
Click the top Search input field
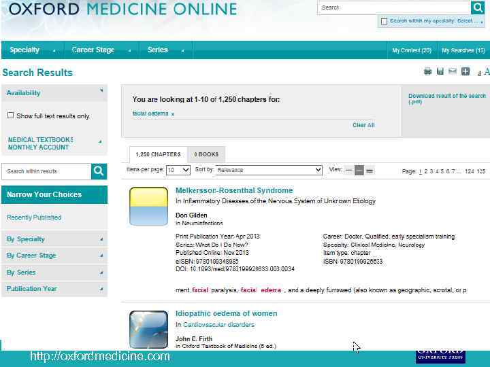coord(394,7)
